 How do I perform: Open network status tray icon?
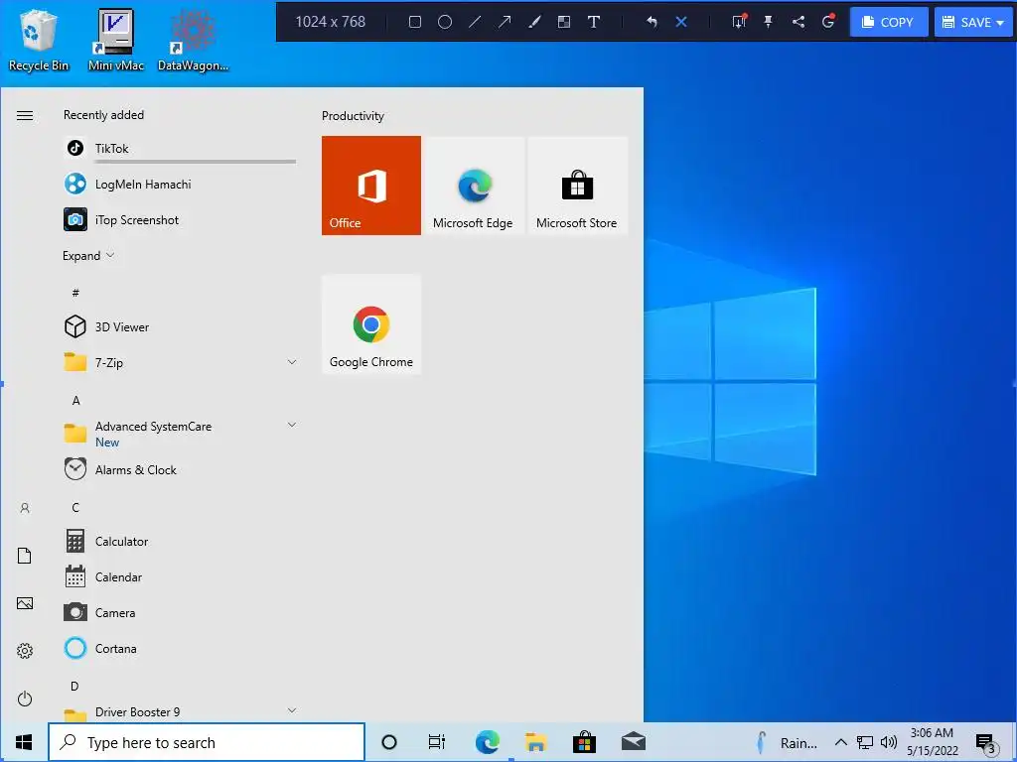(x=865, y=742)
